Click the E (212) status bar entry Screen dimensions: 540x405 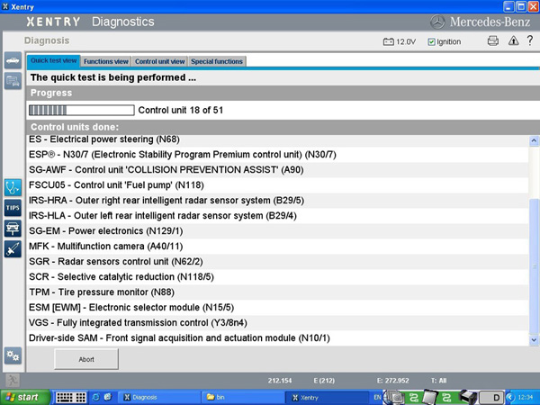coord(324,381)
